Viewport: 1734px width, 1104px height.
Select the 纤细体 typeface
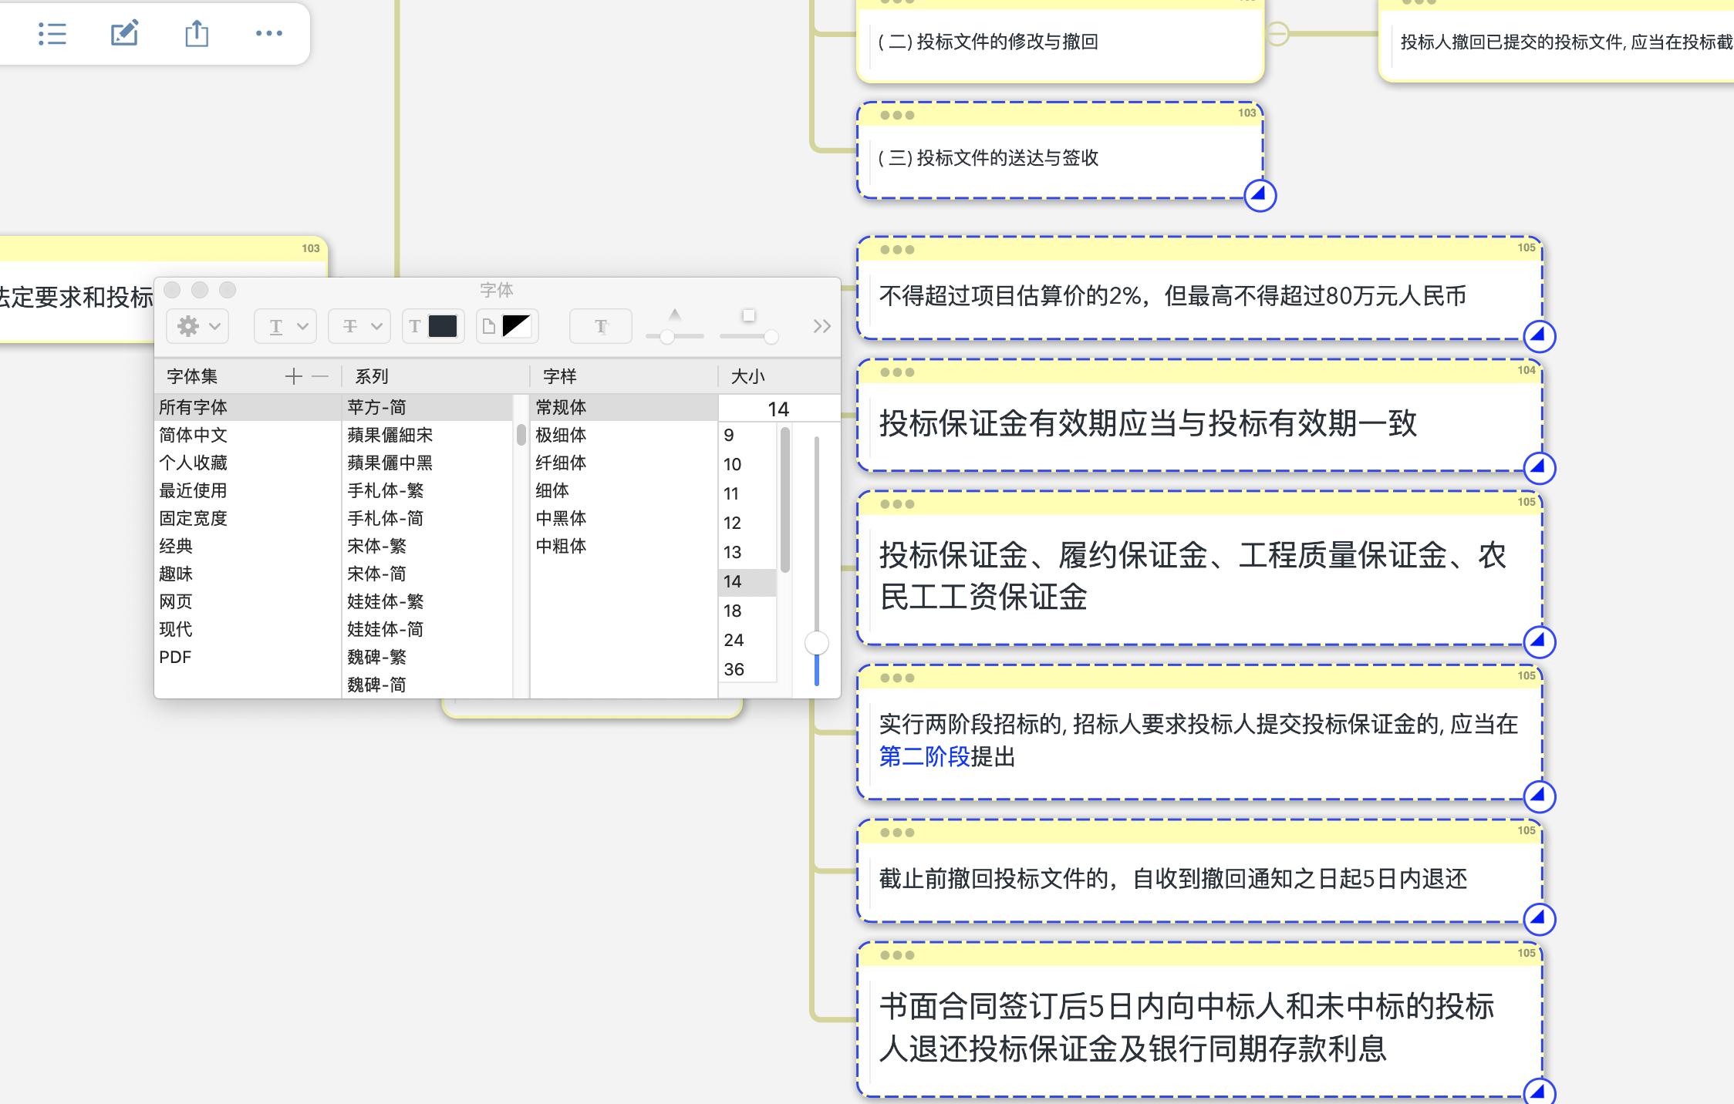click(x=623, y=463)
